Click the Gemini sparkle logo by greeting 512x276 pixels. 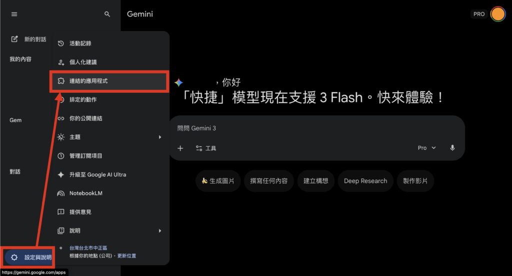(x=178, y=82)
